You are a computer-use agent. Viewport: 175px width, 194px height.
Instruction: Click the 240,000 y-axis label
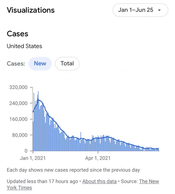(18, 103)
